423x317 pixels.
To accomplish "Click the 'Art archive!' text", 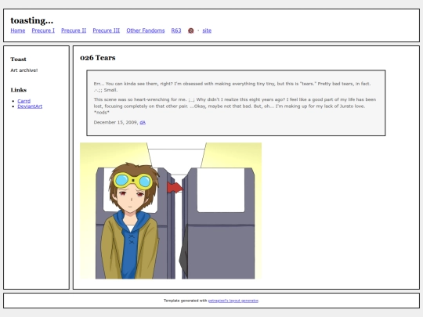I will point(24,70).
